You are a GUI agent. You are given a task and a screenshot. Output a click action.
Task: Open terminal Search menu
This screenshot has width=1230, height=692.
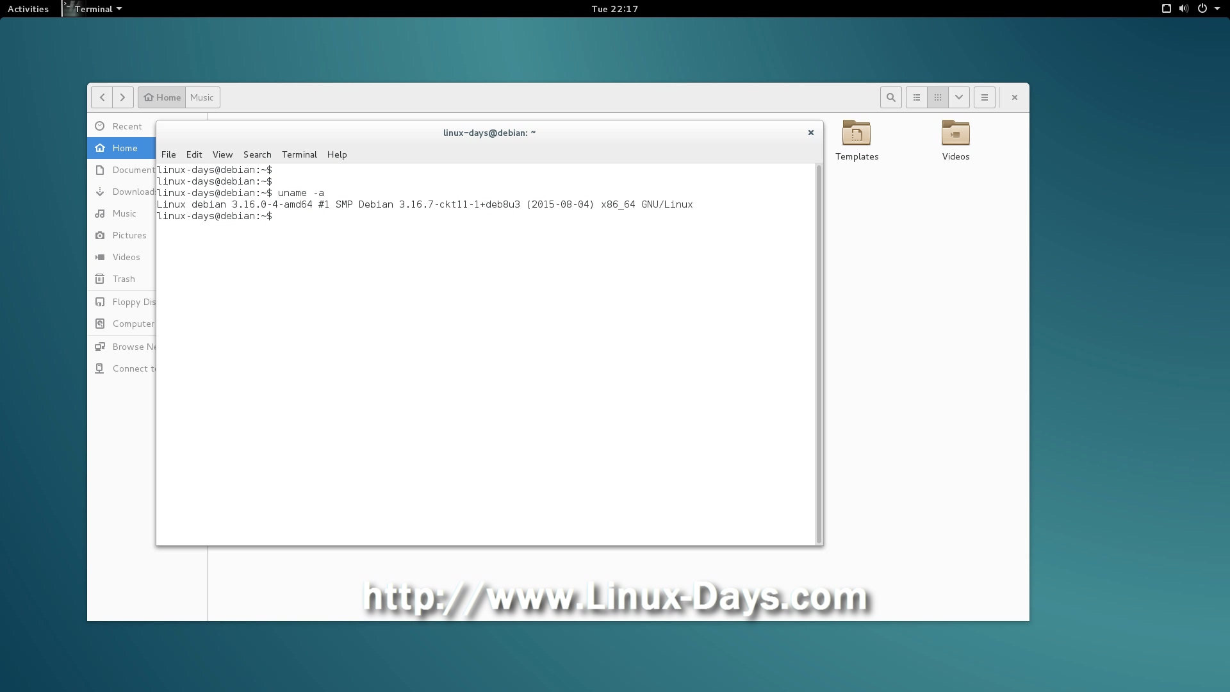[x=258, y=154]
